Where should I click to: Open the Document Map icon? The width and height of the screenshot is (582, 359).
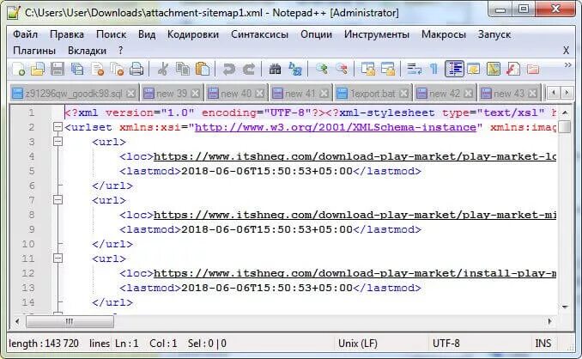coord(494,69)
